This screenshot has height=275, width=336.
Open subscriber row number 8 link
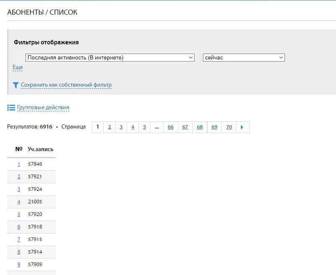tap(19, 252)
